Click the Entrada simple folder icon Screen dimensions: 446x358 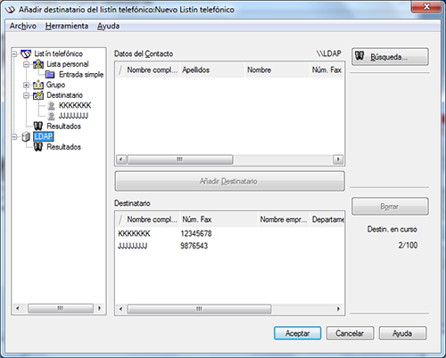pos(50,75)
